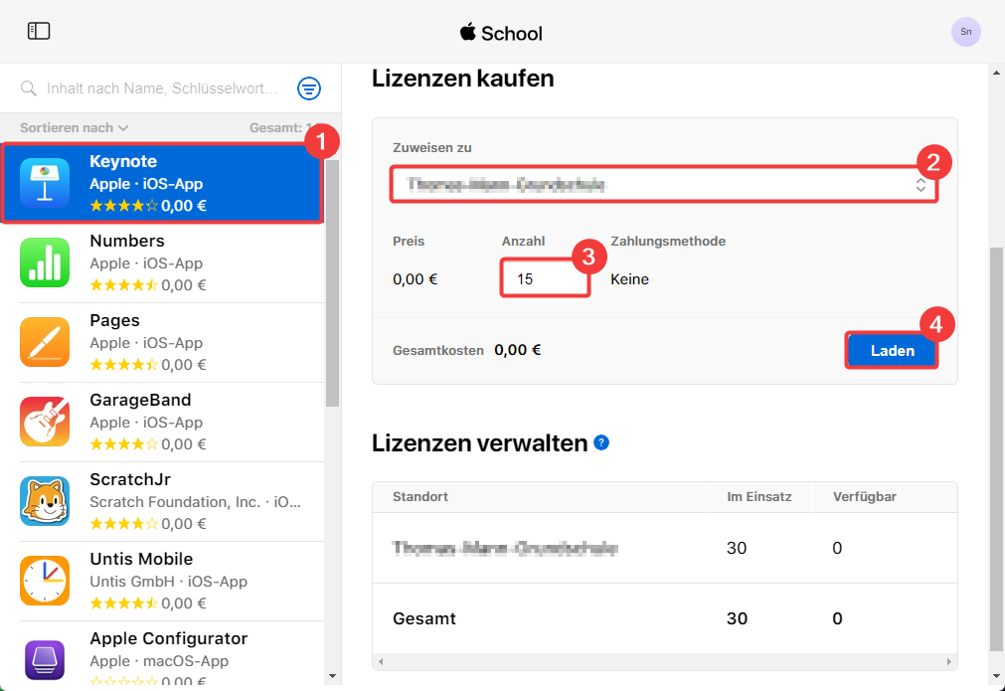This screenshot has height=691, width=1005.
Task: Select the Apple Configurator app icon
Action: click(x=45, y=660)
